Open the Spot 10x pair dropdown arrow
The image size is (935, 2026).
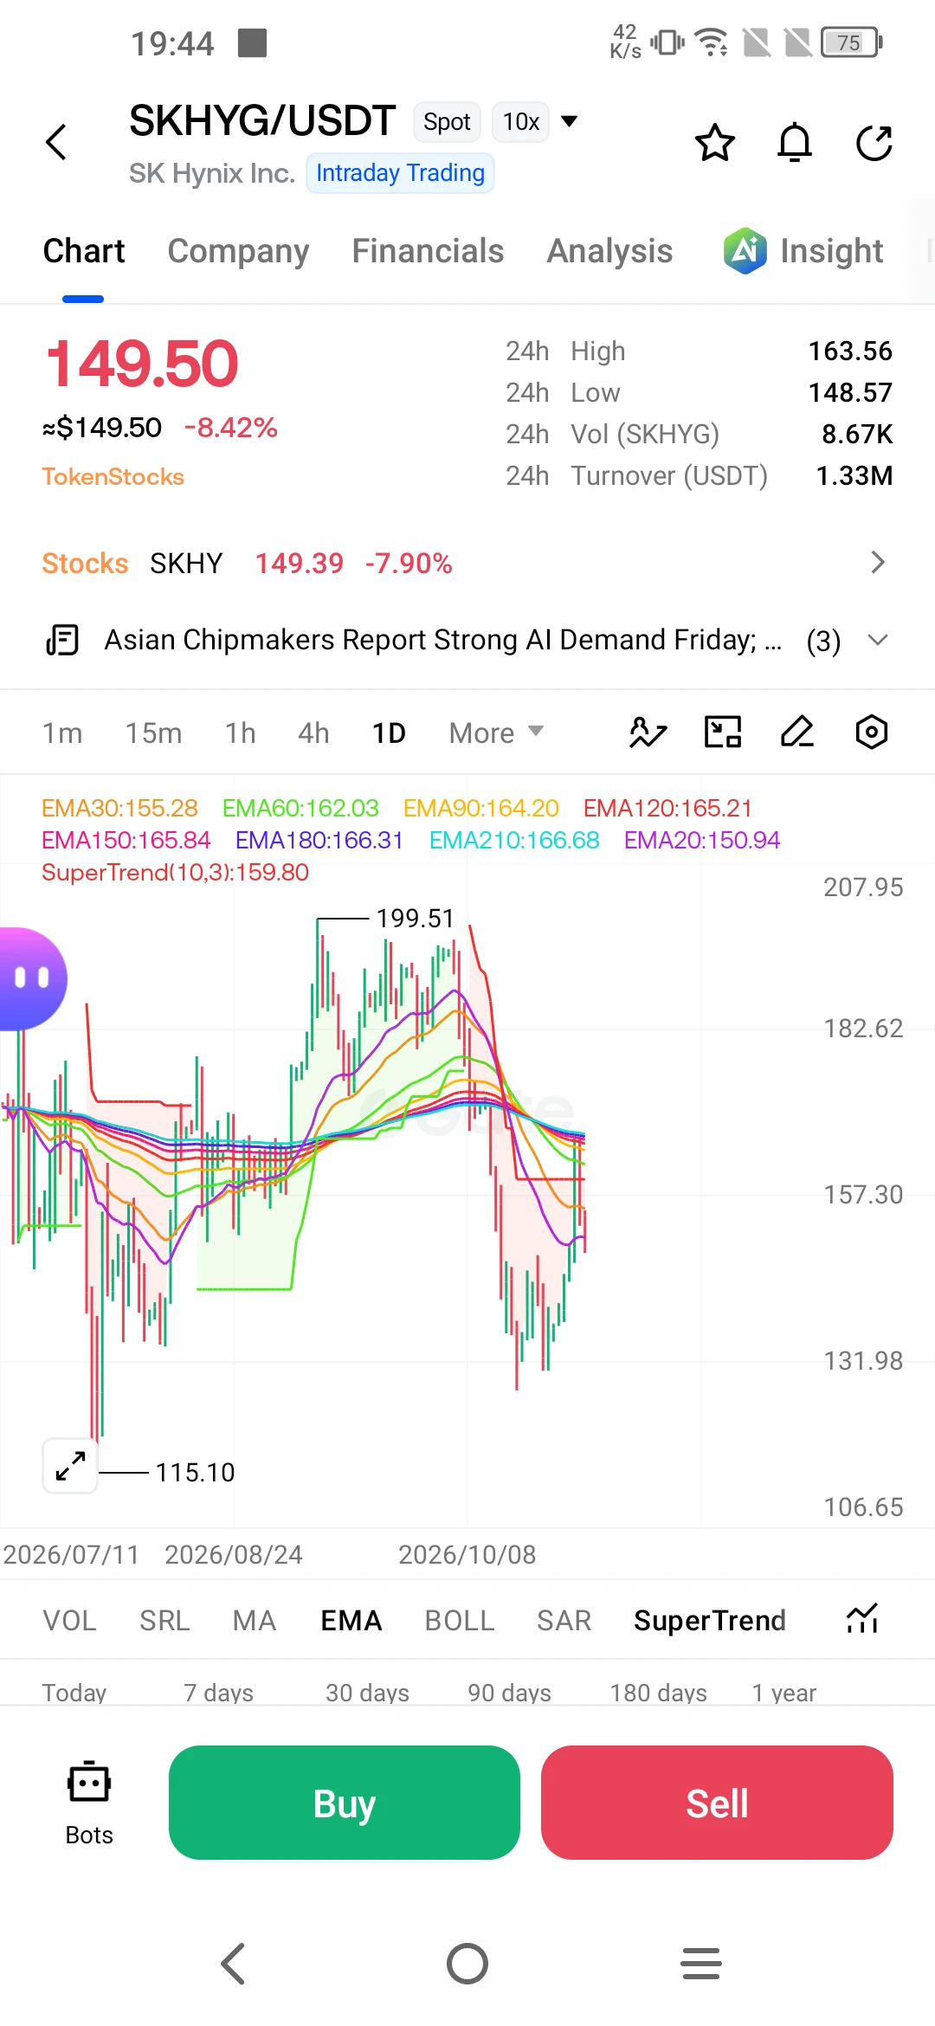tap(569, 121)
